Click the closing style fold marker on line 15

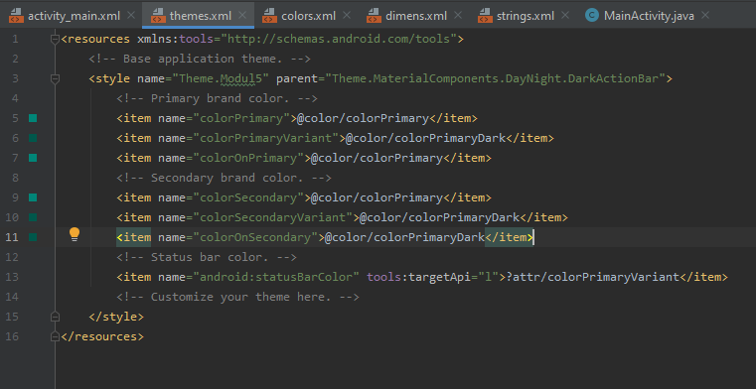(x=55, y=317)
